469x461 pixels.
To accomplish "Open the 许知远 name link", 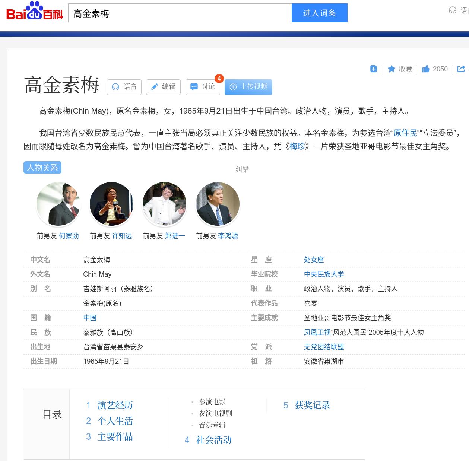I will [x=122, y=236].
